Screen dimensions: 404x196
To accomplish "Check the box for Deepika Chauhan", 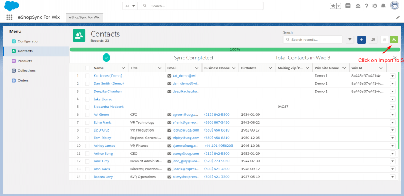I will [88, 91].
